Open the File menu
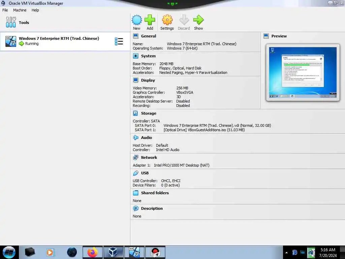The width and height of the screenshot is (345, 259). (5, 10)
